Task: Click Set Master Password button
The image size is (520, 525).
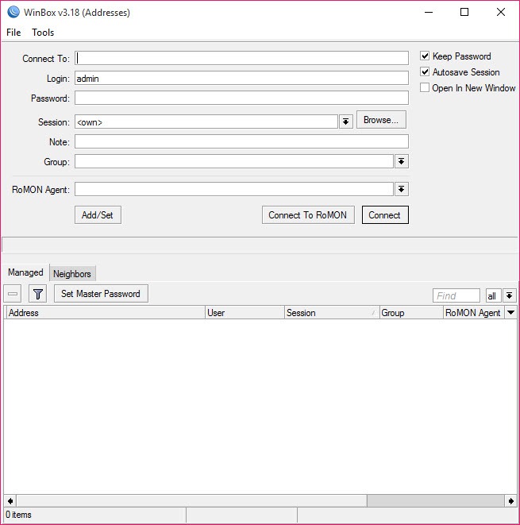Action: click(x=101, y=294)
